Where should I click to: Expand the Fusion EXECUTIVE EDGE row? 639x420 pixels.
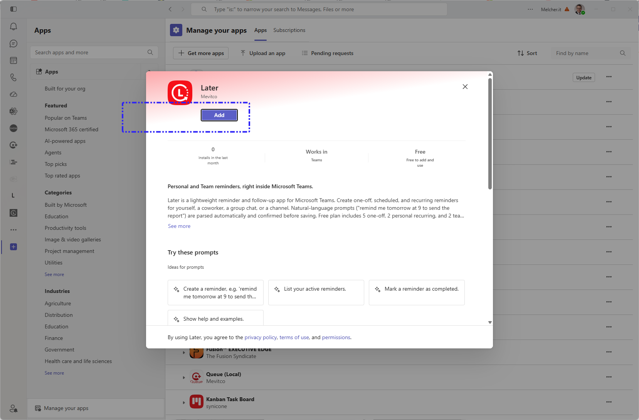click(x=184, y=353)
